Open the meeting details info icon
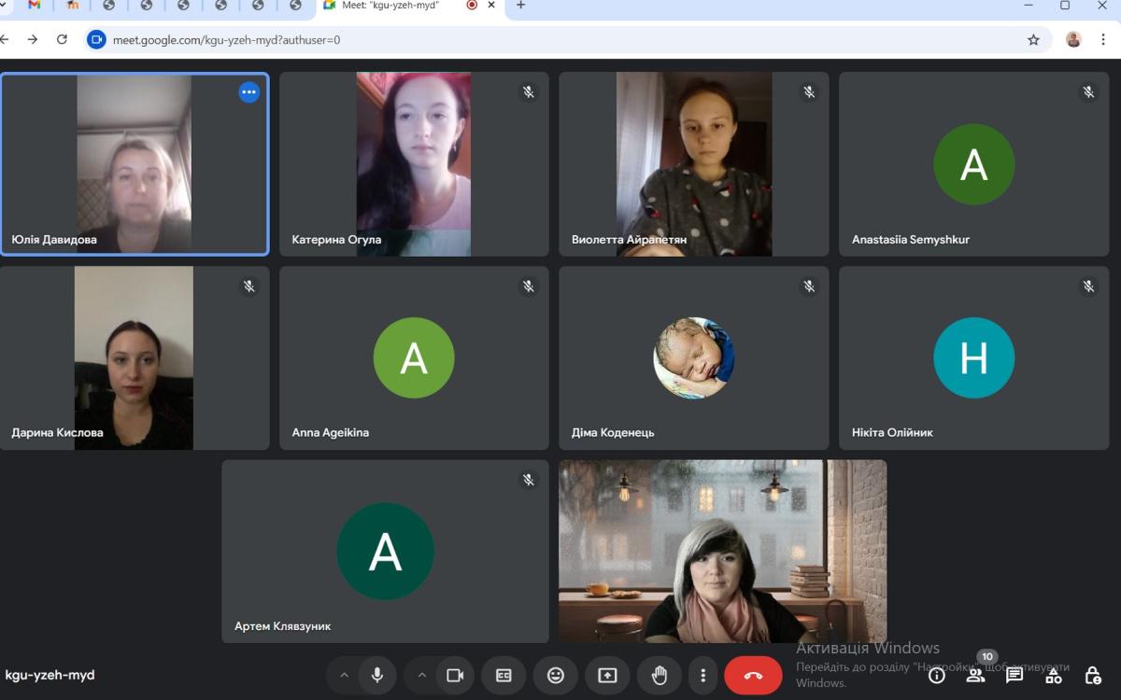1121x700 pixels. tap(936, 676)
